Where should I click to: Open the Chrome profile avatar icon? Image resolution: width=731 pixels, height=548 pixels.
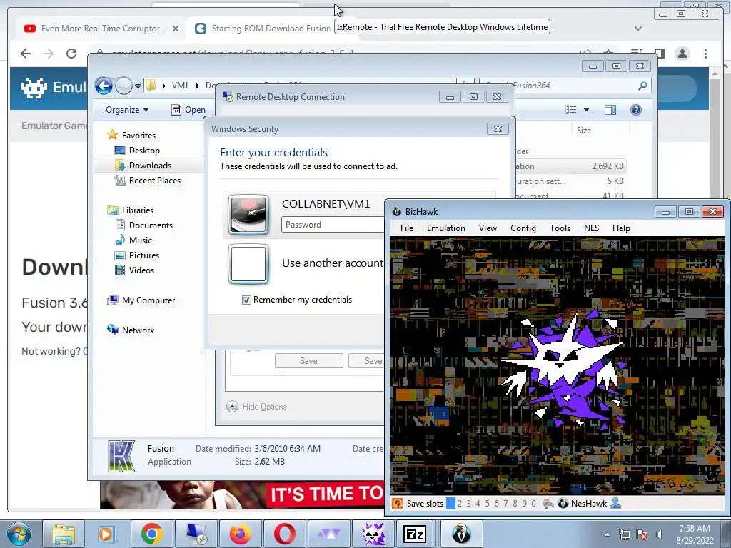pyautogui.click(x=682, y=54)
